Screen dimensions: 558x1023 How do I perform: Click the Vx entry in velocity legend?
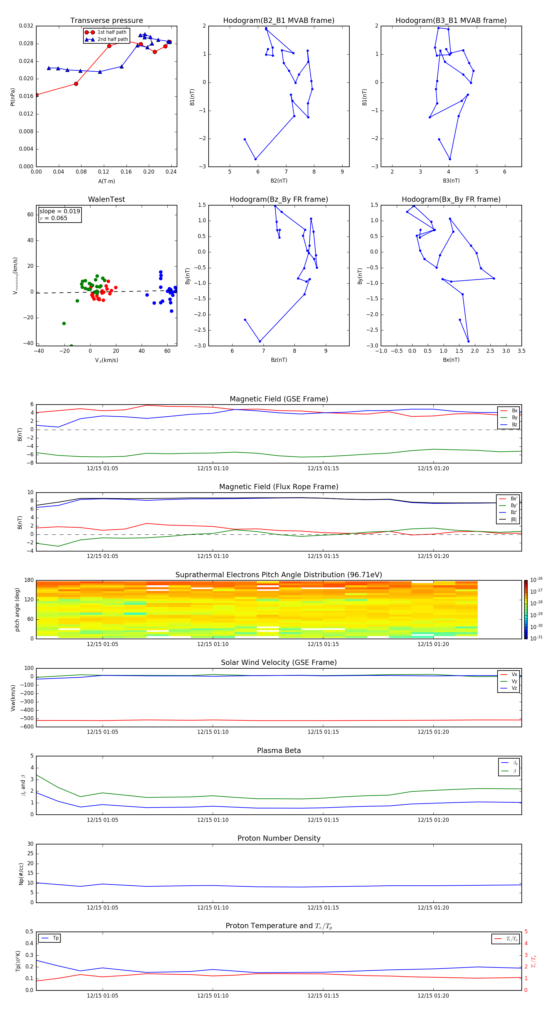(x=509, y=675)
